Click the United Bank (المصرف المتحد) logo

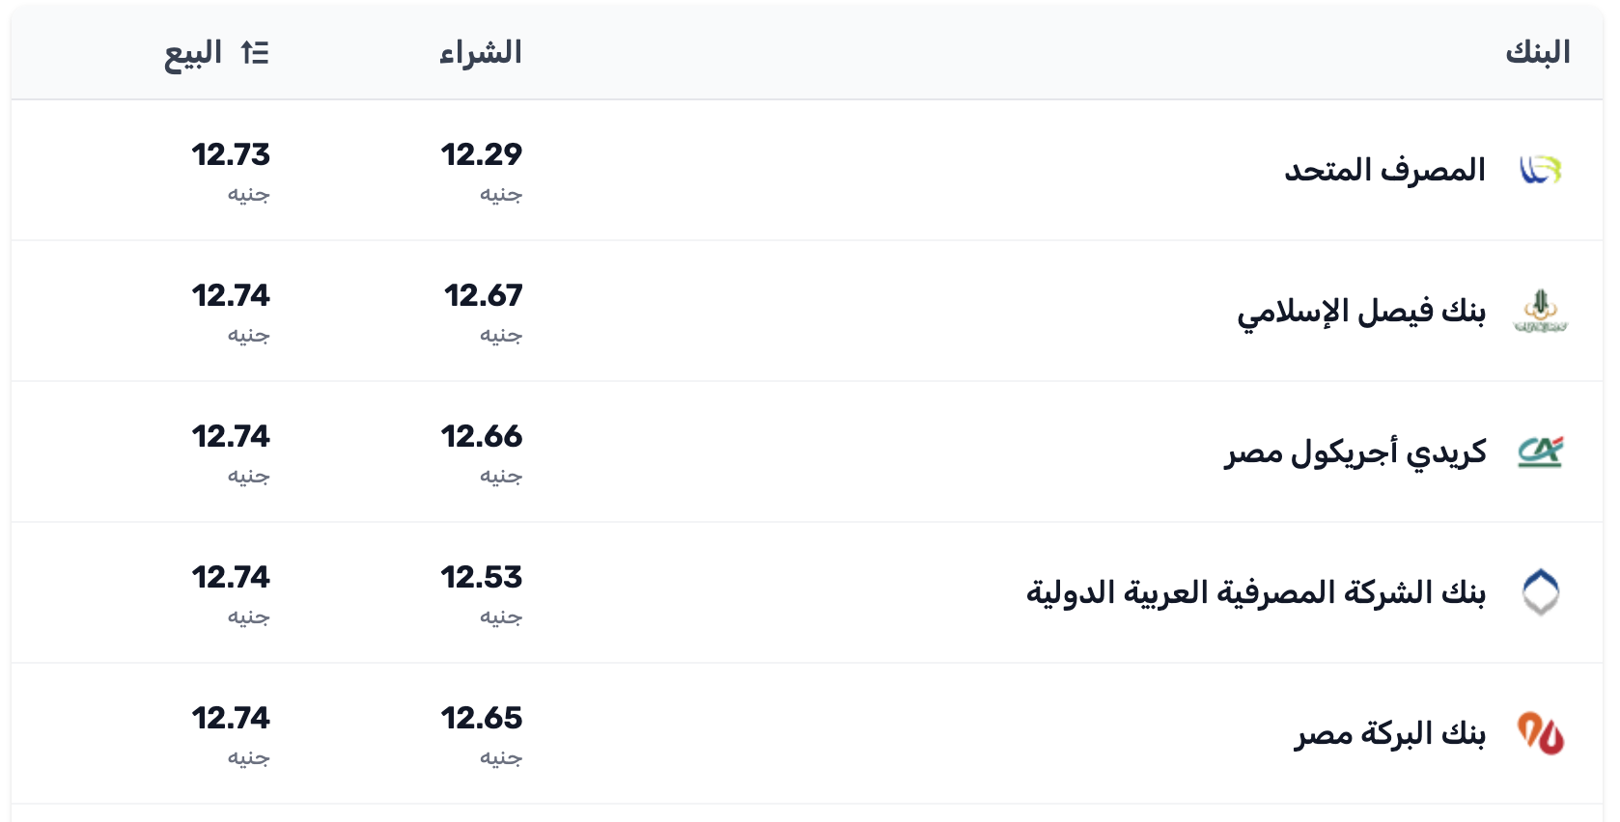click(1542, 170)
